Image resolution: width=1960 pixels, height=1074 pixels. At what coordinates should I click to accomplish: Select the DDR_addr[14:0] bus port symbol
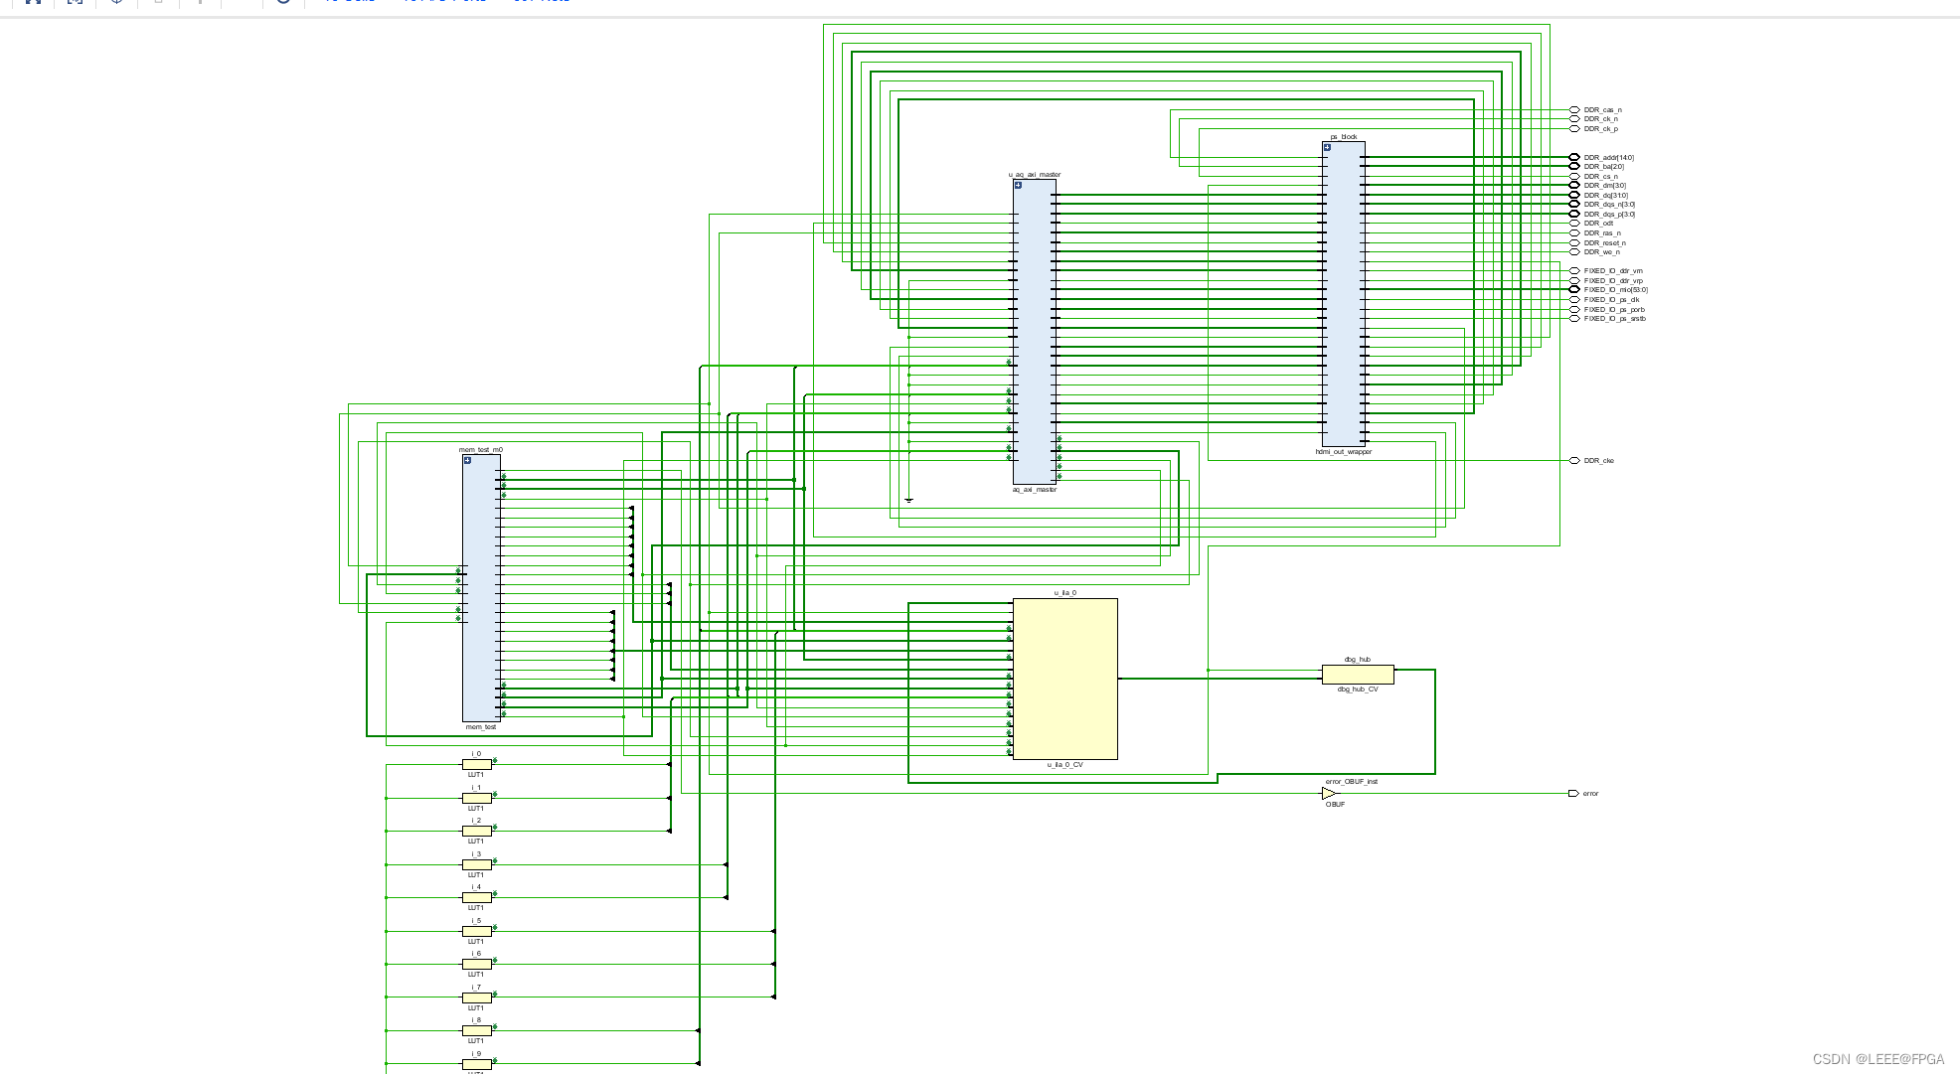point(1574,157)
